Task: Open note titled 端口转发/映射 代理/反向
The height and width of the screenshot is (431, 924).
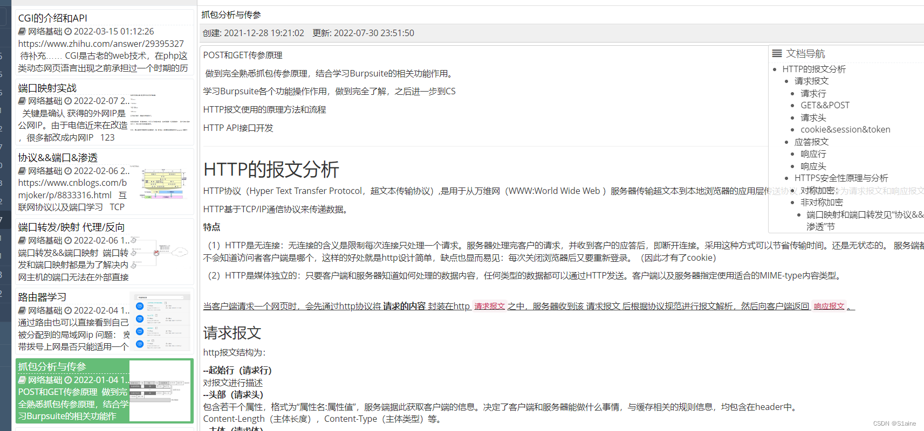Action: (71, 227)
